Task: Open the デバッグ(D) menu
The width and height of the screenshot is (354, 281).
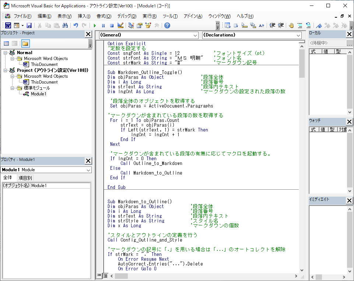Action: tap(127, 16)
